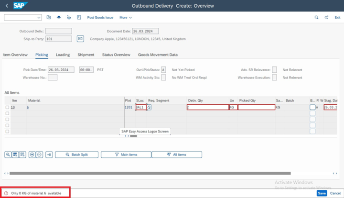The width and height of the screenshot is (344, 198).
Task: Click the search icon in toolbar
Action: (x=316, y=17)
